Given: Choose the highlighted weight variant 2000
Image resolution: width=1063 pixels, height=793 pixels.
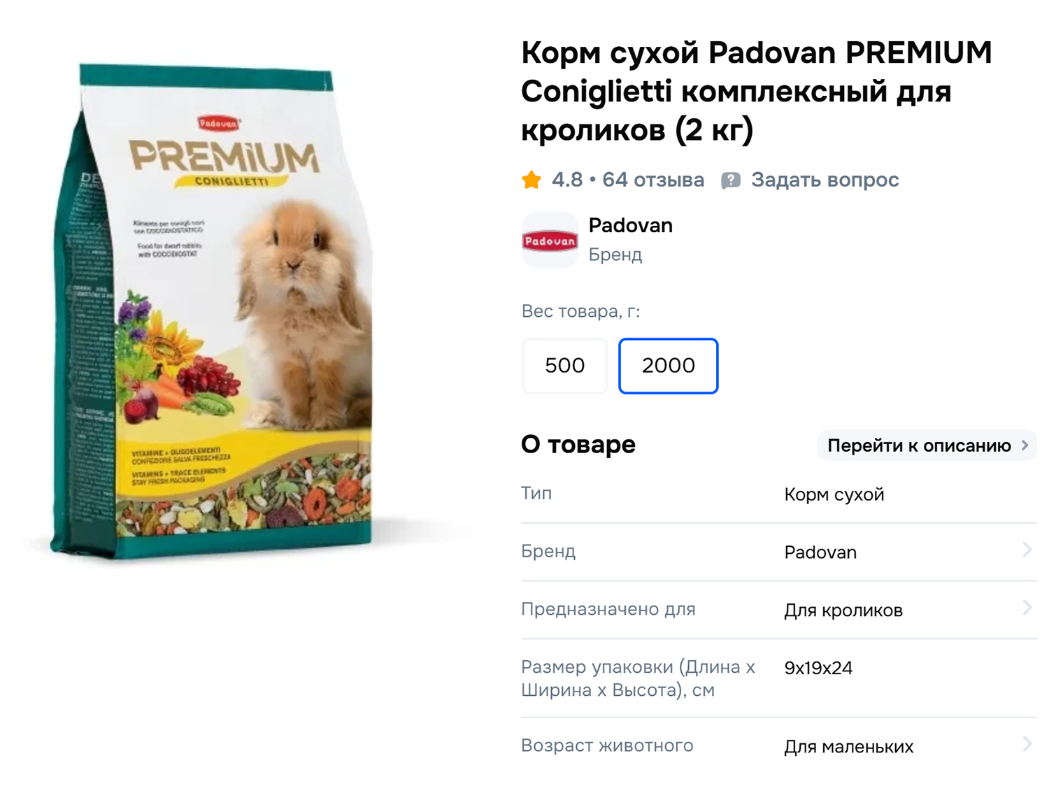Looking at the screenshot, I should [x=668, y=366].
